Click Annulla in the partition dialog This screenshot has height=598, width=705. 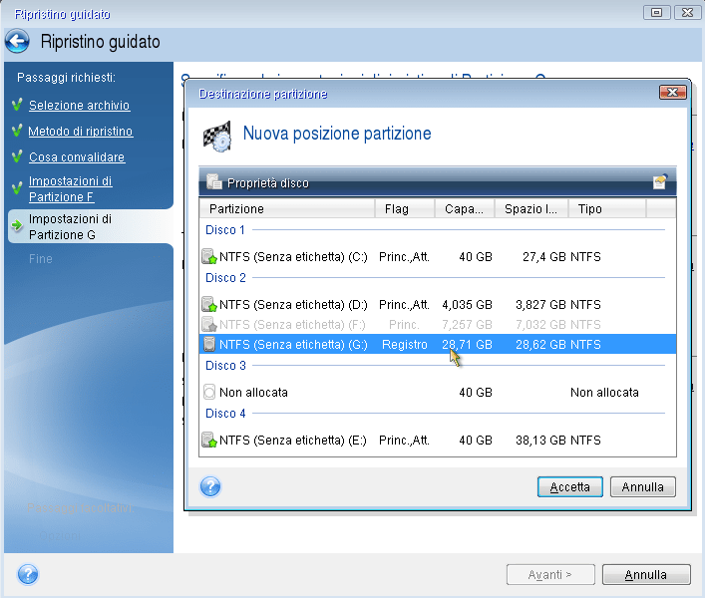(643, 487)
